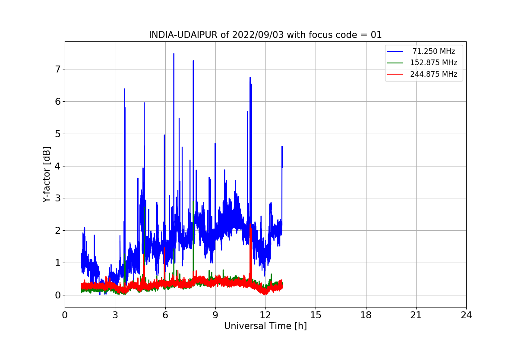
Task: Click y-axis tick label 1
Action: (x=58, y=263)
